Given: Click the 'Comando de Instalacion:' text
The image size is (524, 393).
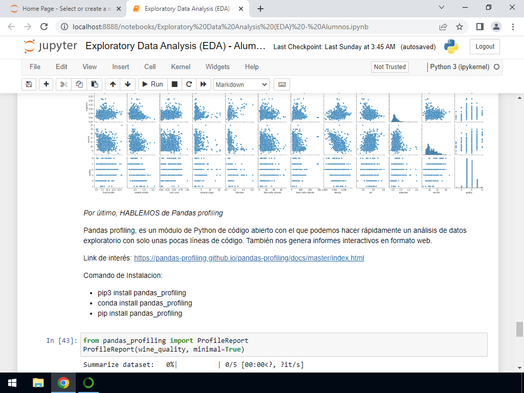Looking at the screenshot, I should [x=123, y=275].
